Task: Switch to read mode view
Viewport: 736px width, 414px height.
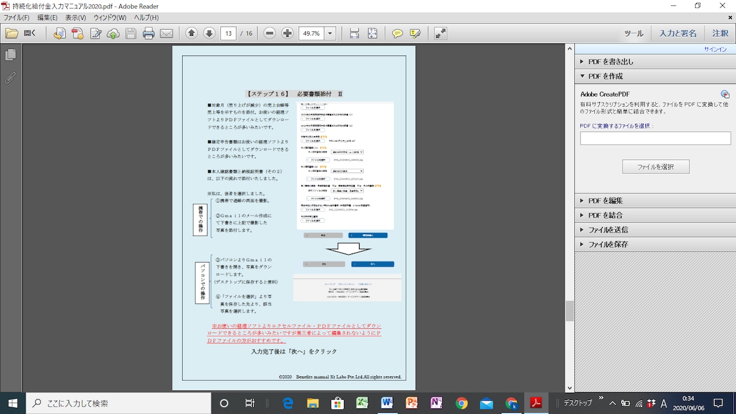Action: click(440, 34)
